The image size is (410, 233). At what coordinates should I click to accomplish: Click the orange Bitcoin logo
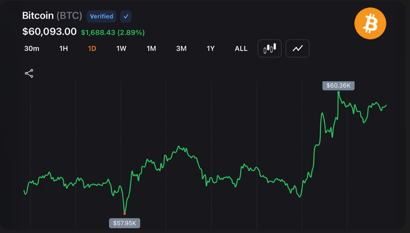point(370,24)
